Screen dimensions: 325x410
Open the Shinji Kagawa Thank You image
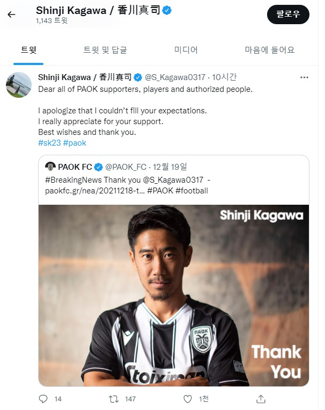(x=173, y=295)
